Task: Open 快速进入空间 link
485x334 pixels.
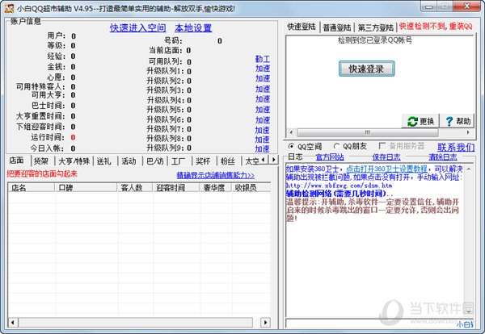Action: [x=138, y=28]
